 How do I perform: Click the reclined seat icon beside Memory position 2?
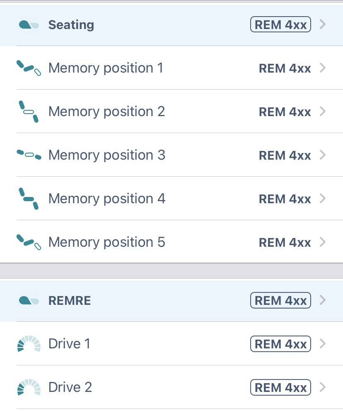tap(28, 111)
